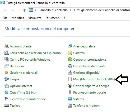
Task: Expand the chevron before Pannello di controllo
Action: click(x=35, y=10)
